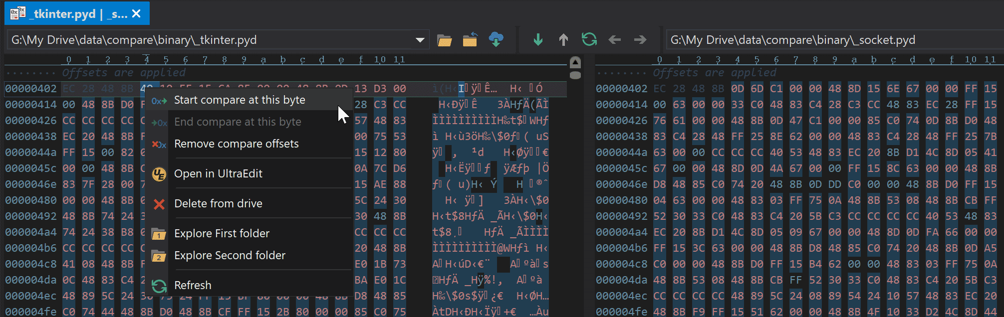Click byte 0D in right pane row 00000402
This screenshot has width=1004, height=317.
738,89
